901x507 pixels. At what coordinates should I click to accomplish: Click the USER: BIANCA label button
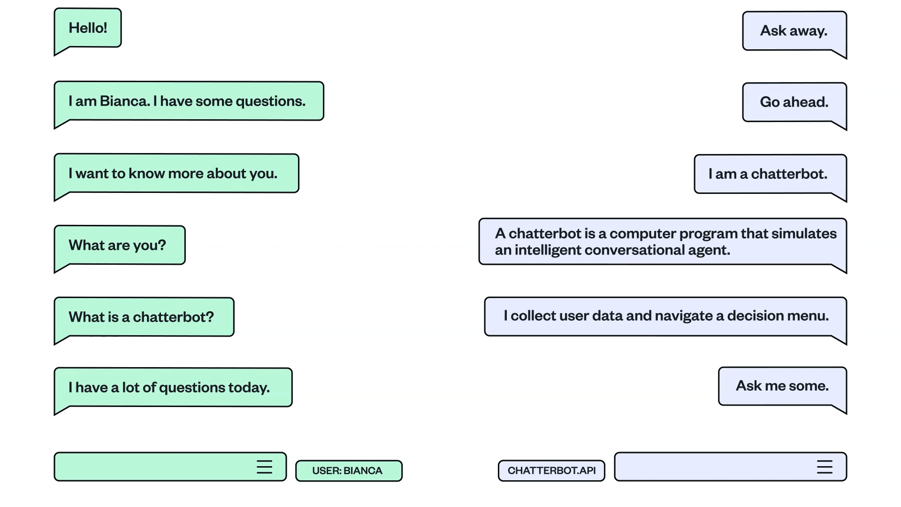coord(349,471)
